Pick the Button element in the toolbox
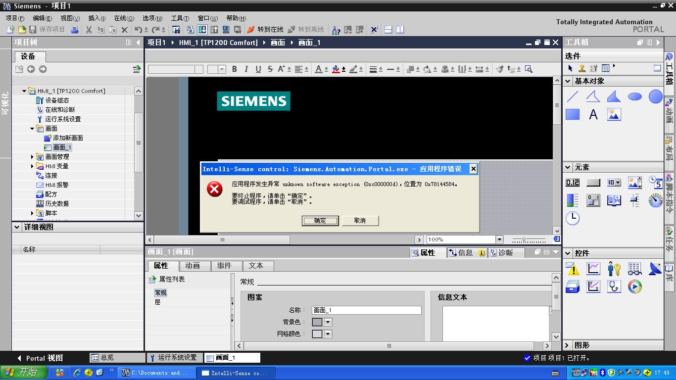676x380 pixels. click(593, 183)
